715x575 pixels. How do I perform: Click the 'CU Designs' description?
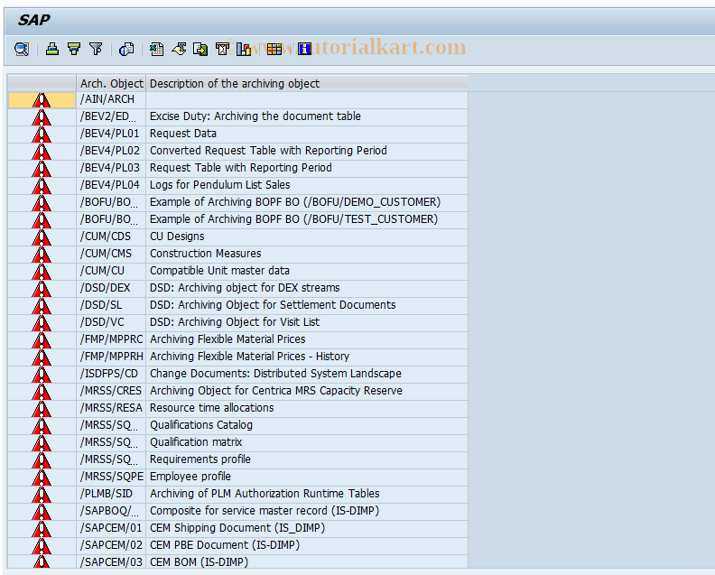click(x=177, y=236)
